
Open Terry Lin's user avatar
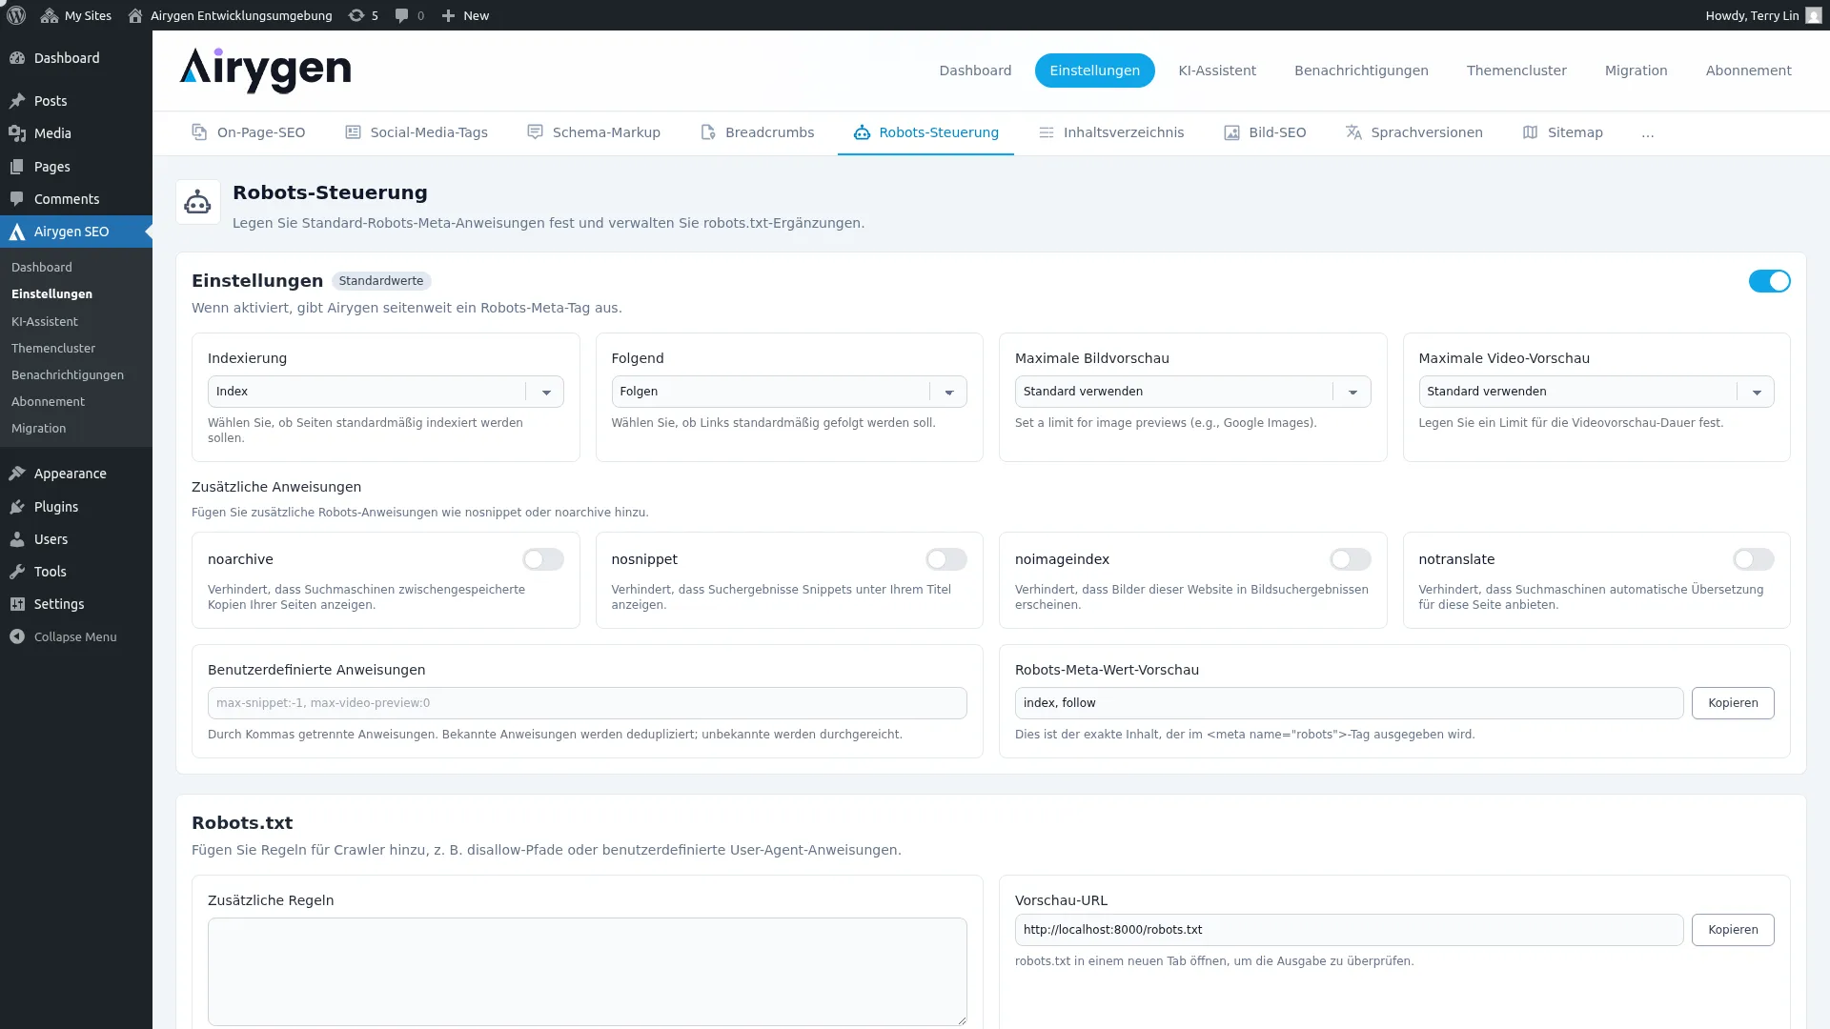tap(1813, 15)
